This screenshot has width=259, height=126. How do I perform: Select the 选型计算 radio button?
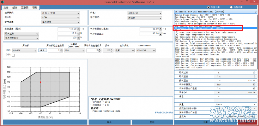coord(231,7)
